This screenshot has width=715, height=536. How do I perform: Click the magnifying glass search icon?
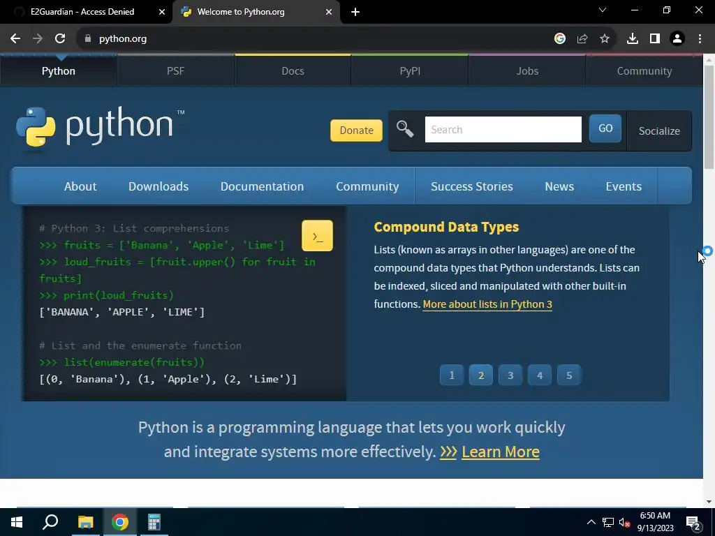pyautogui.click(x=405, y=129)
